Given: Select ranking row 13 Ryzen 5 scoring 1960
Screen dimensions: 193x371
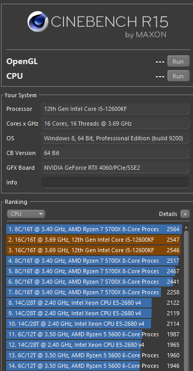Looking at the screenshot, I should [93, 355].
